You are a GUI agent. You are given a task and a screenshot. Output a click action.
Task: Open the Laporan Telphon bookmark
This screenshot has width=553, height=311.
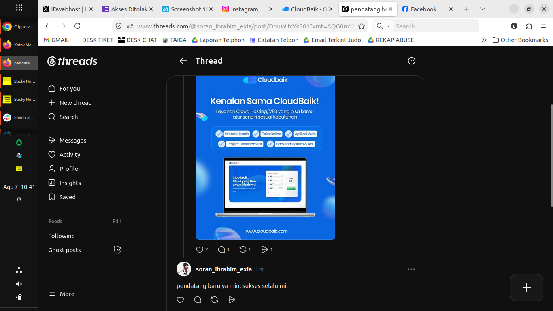tap(218, 40)
